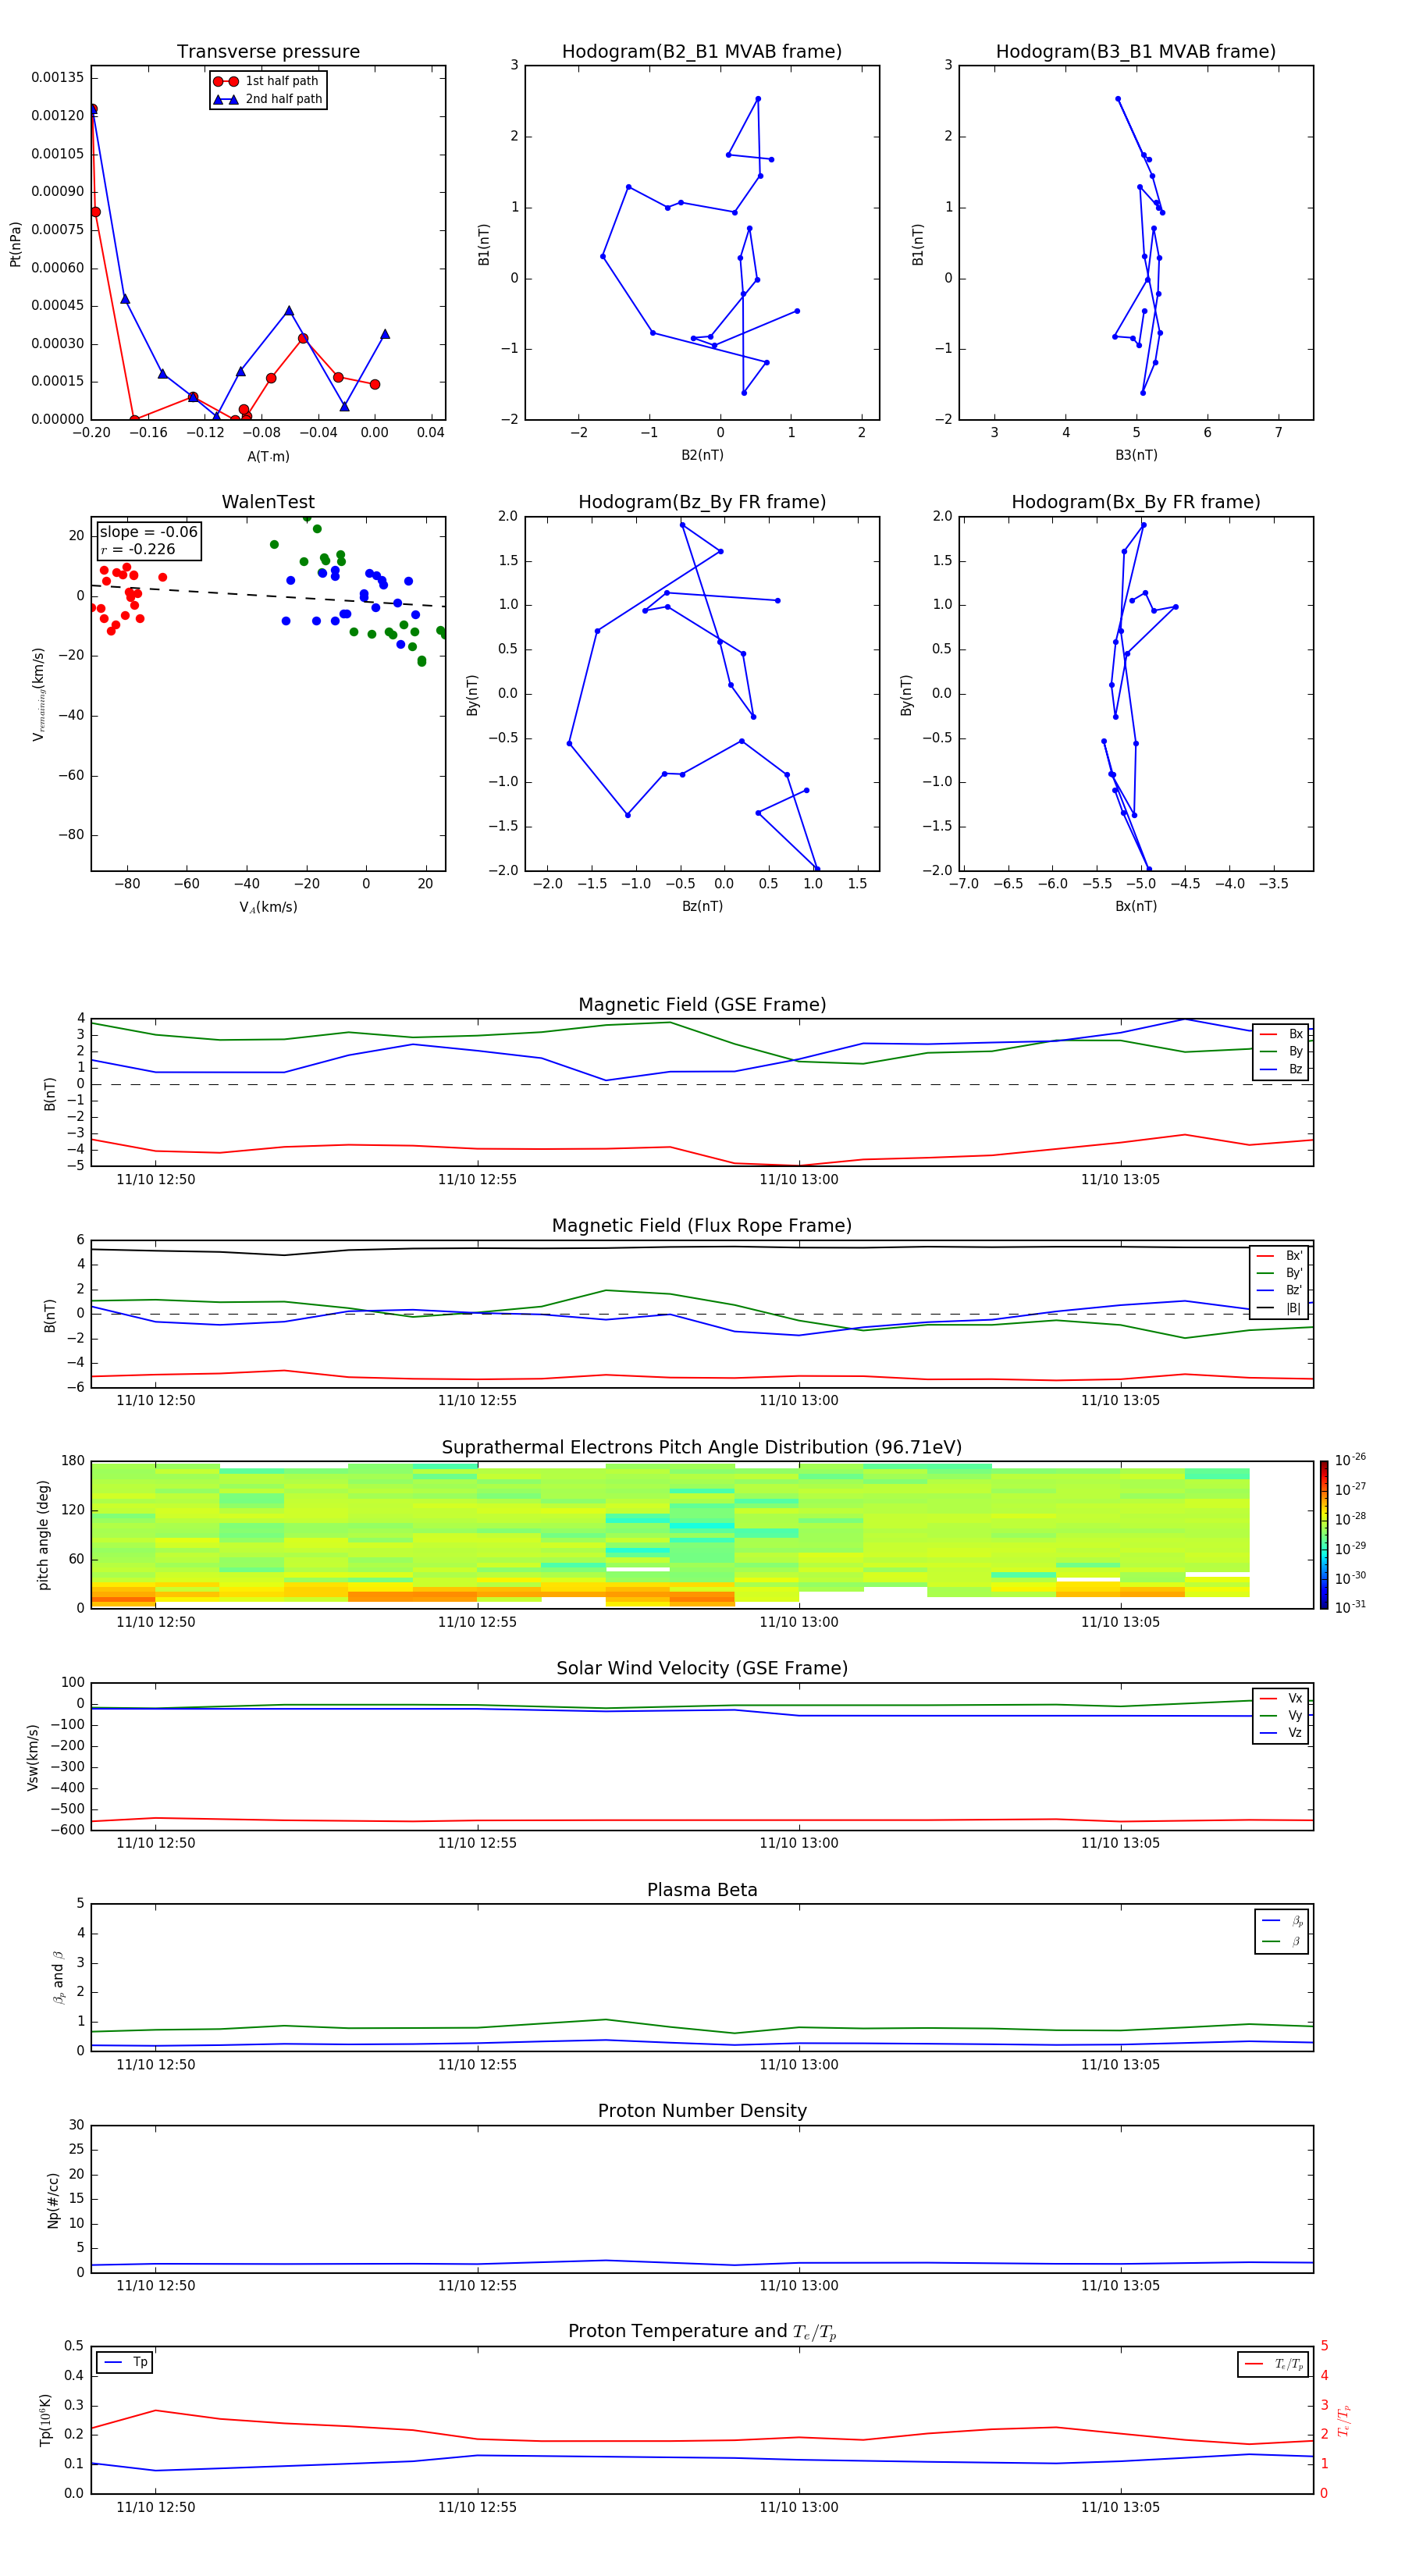Image resolution: width=1405 pixels, height=2576 pixels.
Task: Click 'pitch angle (deg)' axis label
Action: click(43, 1535)
